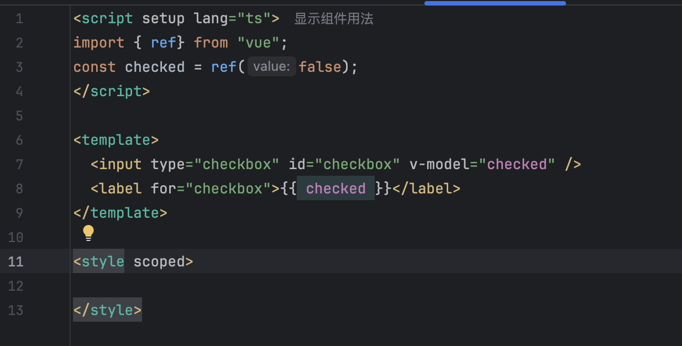Place cursor on the highlighted checked interpolation
Screen dimensions: 682x346
335,188
